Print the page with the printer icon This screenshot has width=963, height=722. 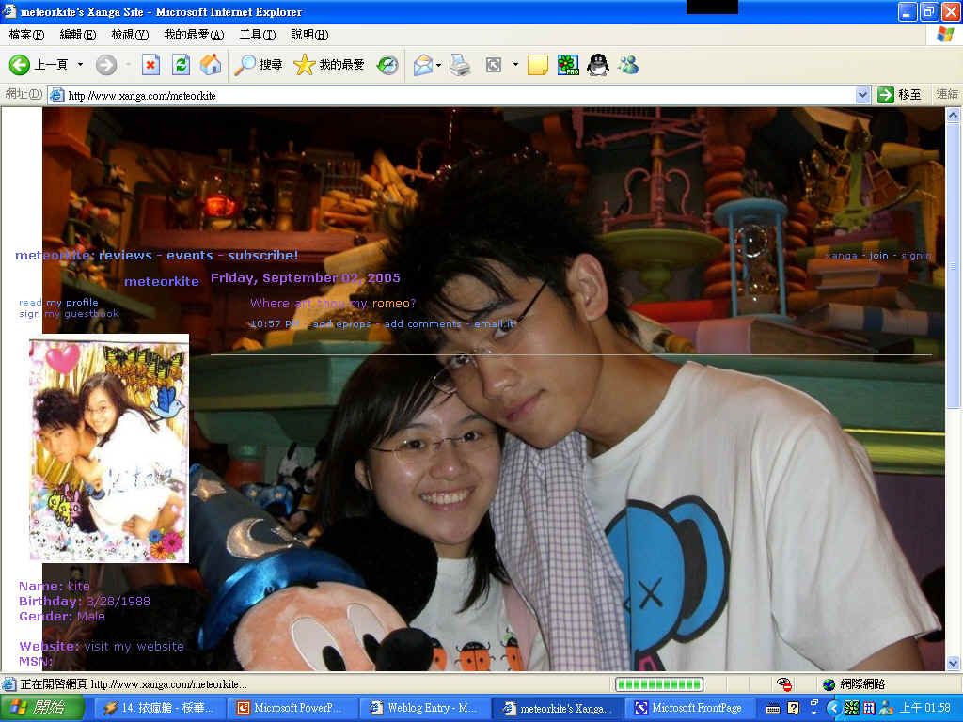pyautogui.click(x=460, y=65)
